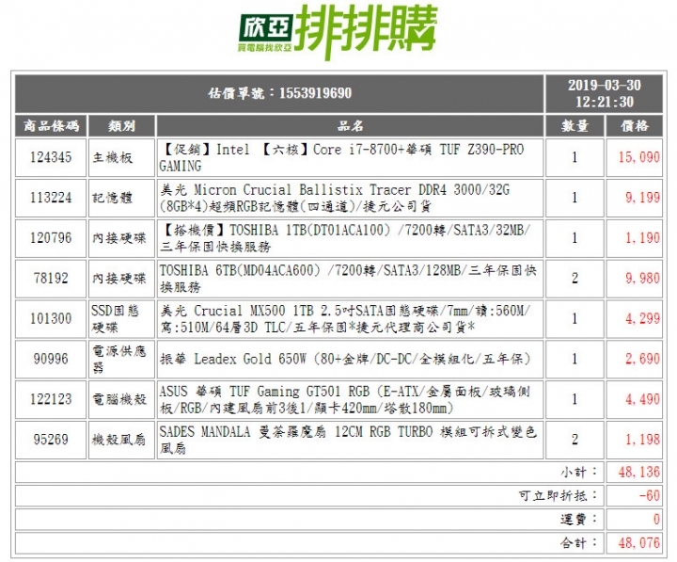The image size is (677, 562).
Task: Click the 機殼風扇 category cell
Action: coord(121,440)
